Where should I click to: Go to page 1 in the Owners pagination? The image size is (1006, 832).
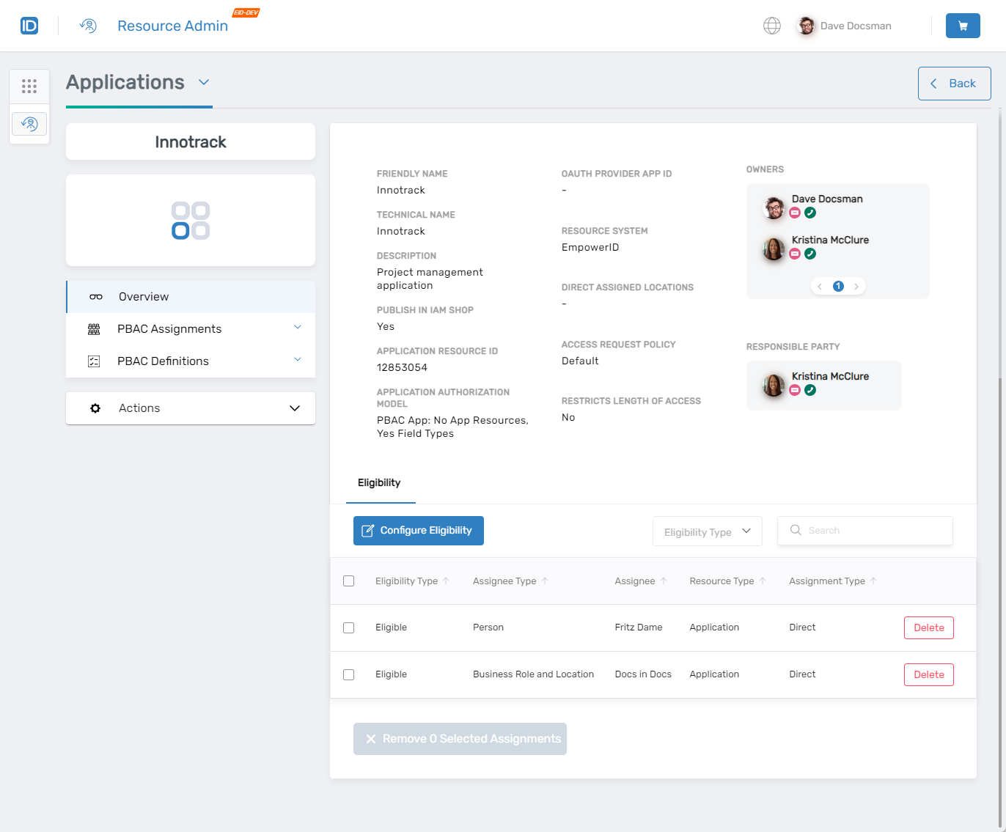coord(838,286)
